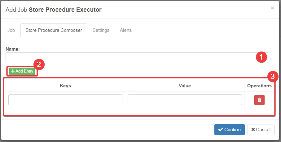Close the dialog with the × icon
Screen dimensions: 281x142
pos(272,8)
